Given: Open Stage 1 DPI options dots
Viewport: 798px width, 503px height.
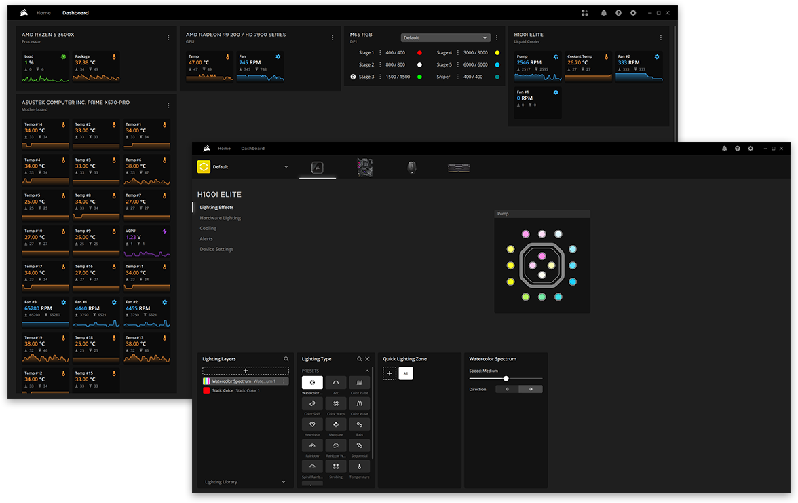Looking at the screenshot, I should (x=380, y=52).
